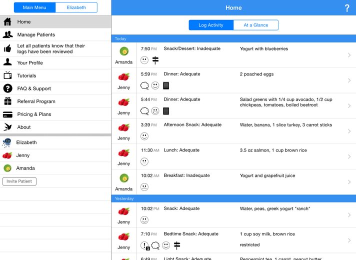
Task: Click signpost icon on 7:10 PM bedtime snack
Action: [177, 245]
